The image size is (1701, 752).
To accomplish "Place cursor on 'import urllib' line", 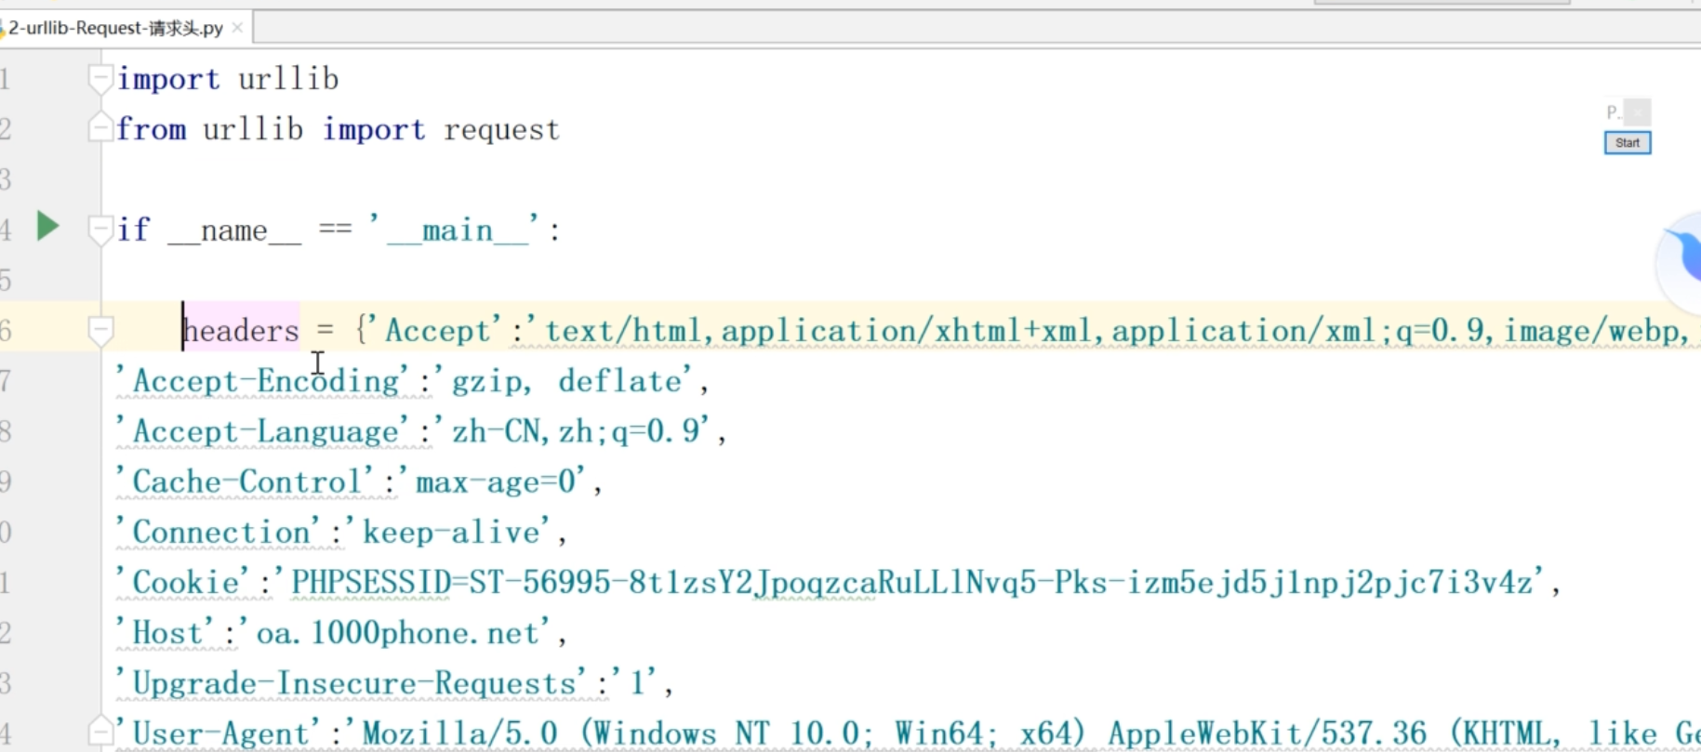I will pyautogui.click(x=228, y=79).
